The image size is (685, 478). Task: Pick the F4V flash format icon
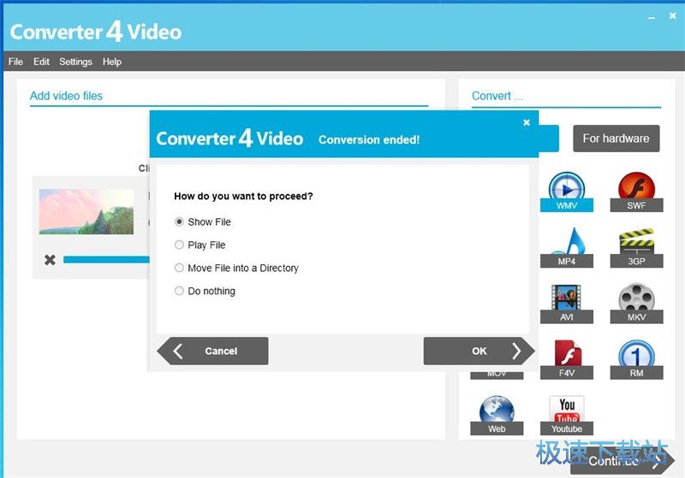(567, 359)
